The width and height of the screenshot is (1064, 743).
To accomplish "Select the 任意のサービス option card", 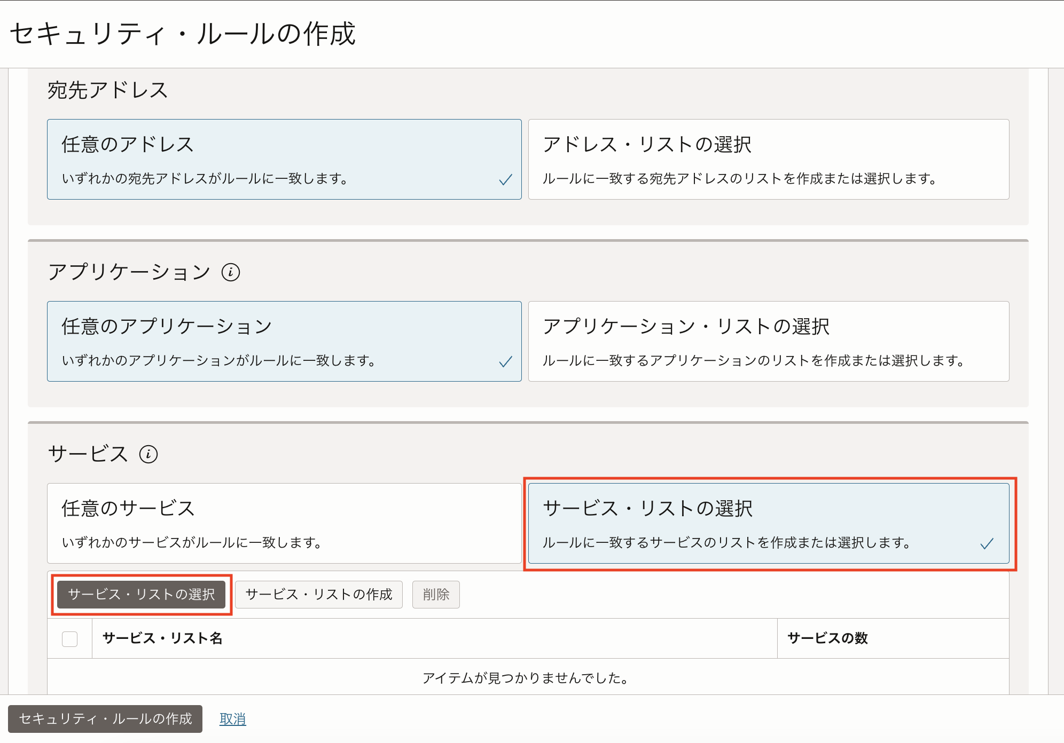I will tap(284, 524).
